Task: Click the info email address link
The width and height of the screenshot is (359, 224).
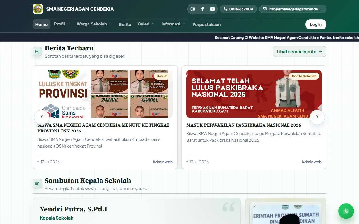Action: tap(293, 9)
